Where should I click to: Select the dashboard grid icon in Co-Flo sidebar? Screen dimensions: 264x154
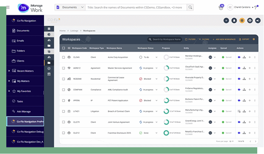pyautogui.click(x=49, y=29)
